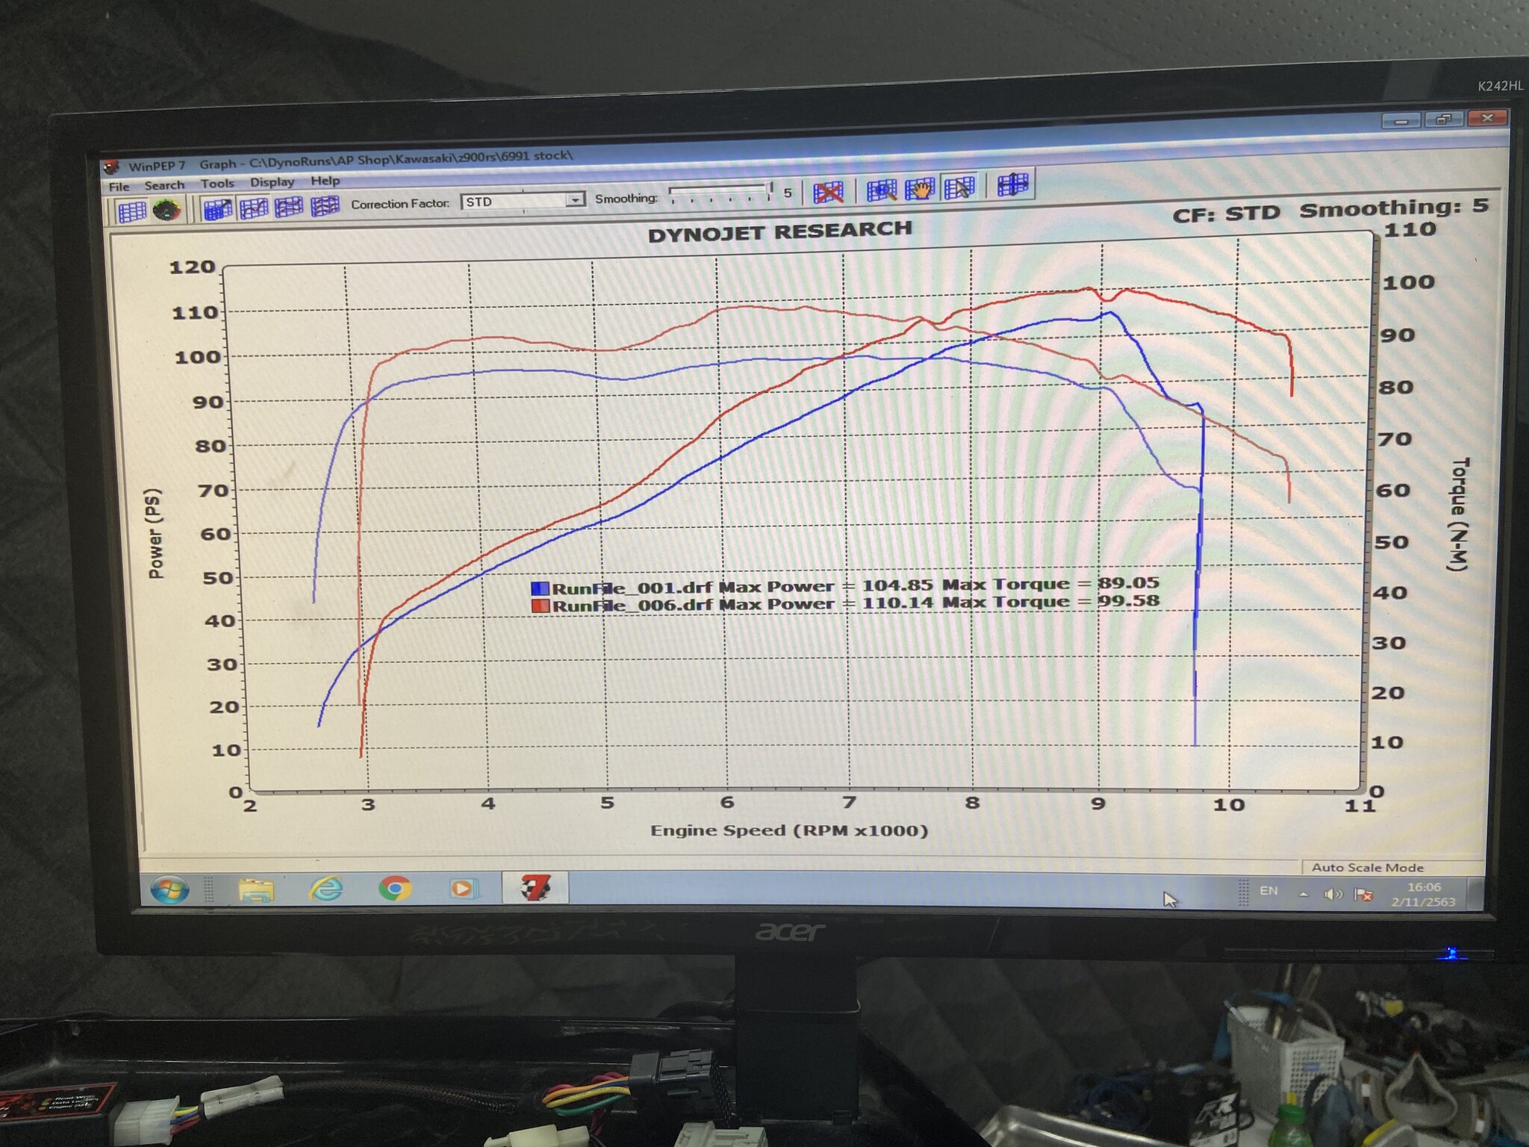Viewport: 1529px width, 1147px height.
Task: Click the grid graph view icon
Action: pos(132,212)
